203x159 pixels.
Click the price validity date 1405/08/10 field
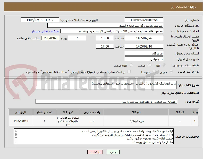pos(144,46)
